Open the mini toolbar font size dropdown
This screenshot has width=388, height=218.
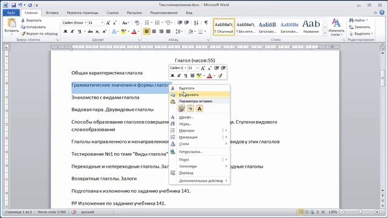point(197,68)
